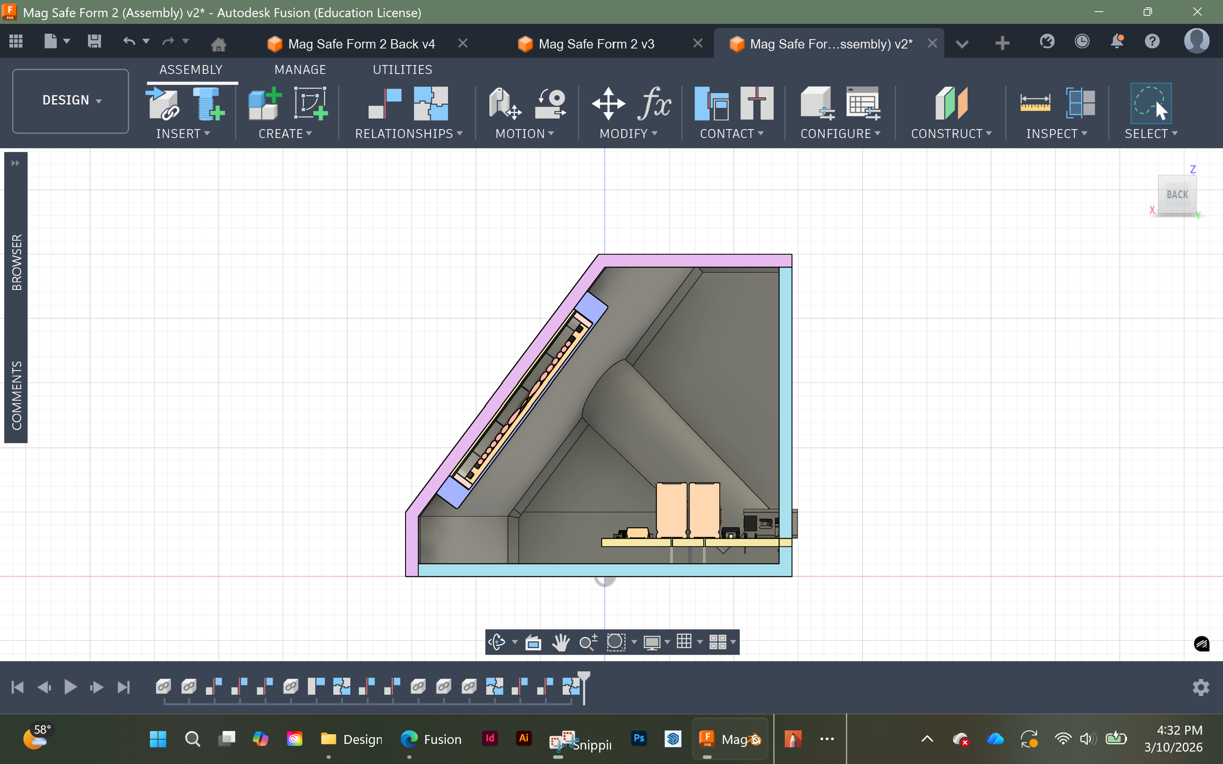Viewport: 1223px width, 764px height.
Task: Open the Job Status clock icon
Action: [x=1082, y=42]
